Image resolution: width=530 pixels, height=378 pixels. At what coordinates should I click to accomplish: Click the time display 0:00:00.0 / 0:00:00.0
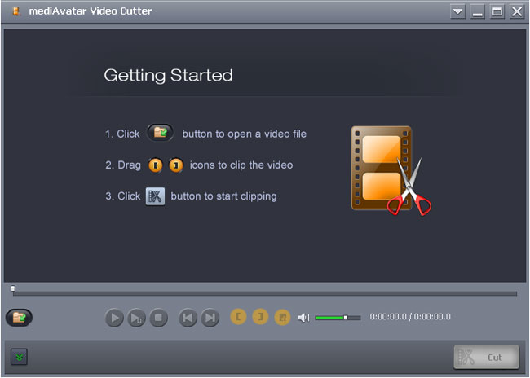[410, 317]
